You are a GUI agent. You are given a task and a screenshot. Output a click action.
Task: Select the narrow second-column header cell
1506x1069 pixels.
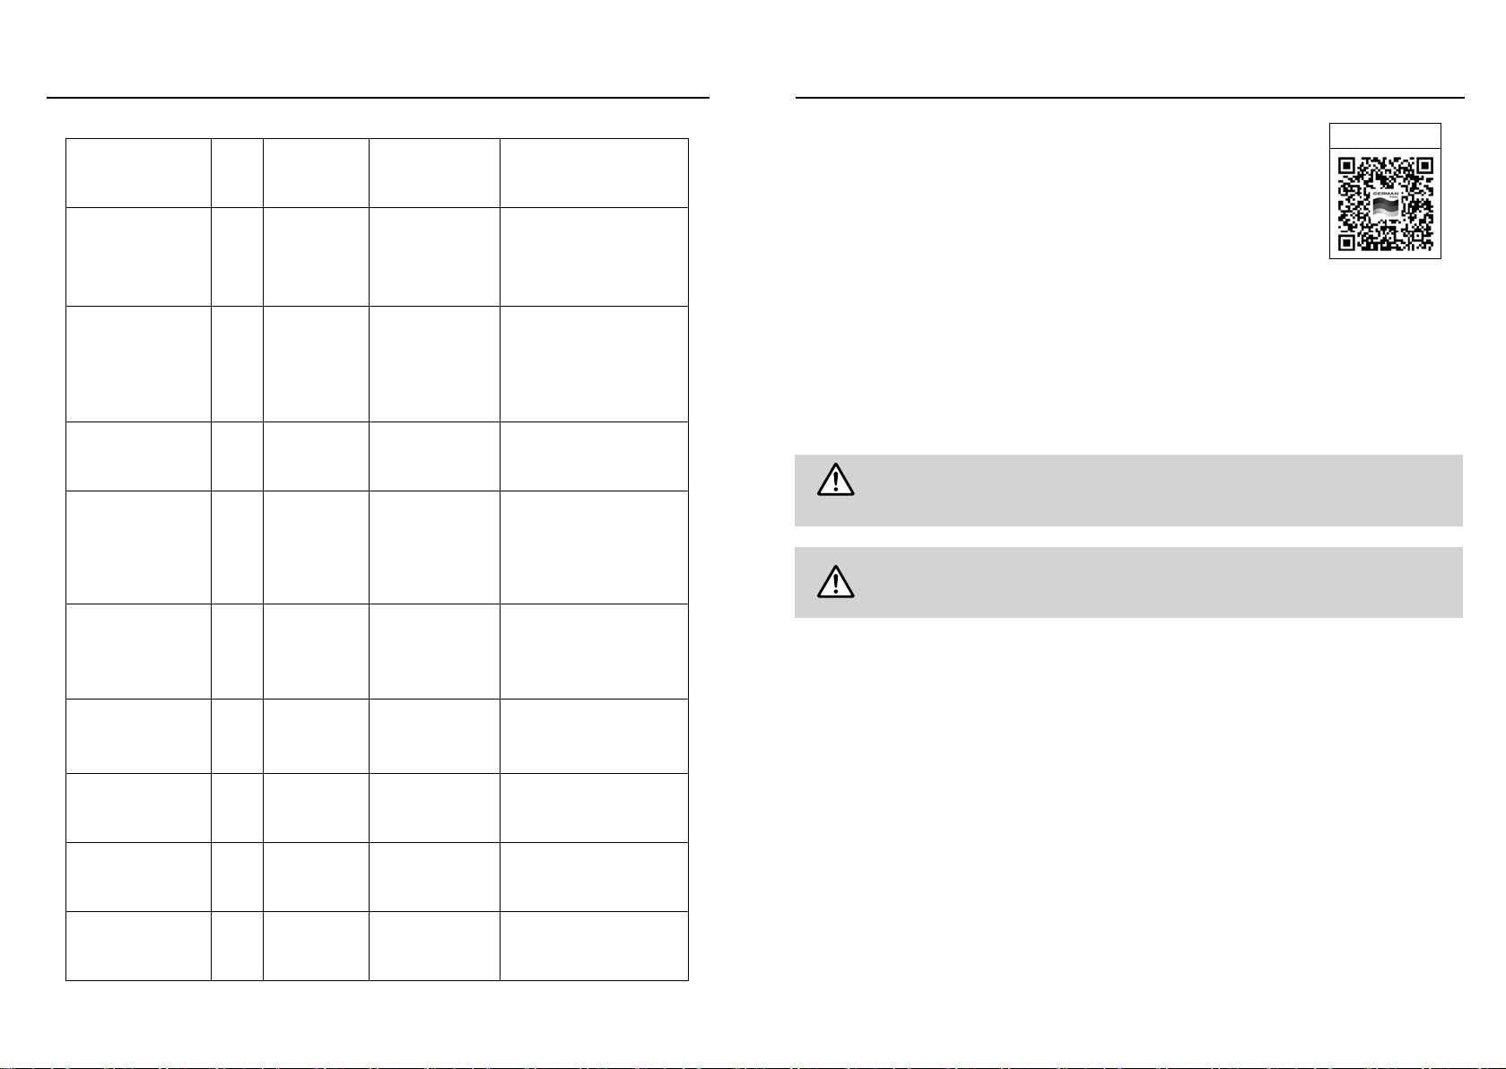coord(237,173)
